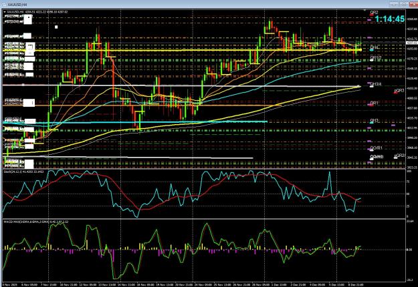The height and width of the screenshot is (287, 418).
Task: Click the Stoch(24,12,1) indicator label
Action: tap(23, 172)
